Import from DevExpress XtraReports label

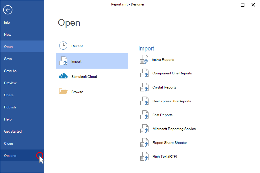(172, 101)
